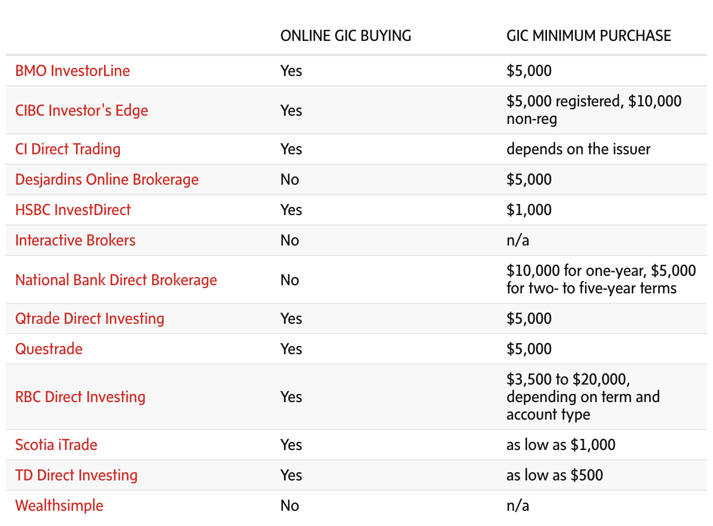Go to National Bank Direct Brokerage
This screenshot has width=713, height=526.
[116, 280]
